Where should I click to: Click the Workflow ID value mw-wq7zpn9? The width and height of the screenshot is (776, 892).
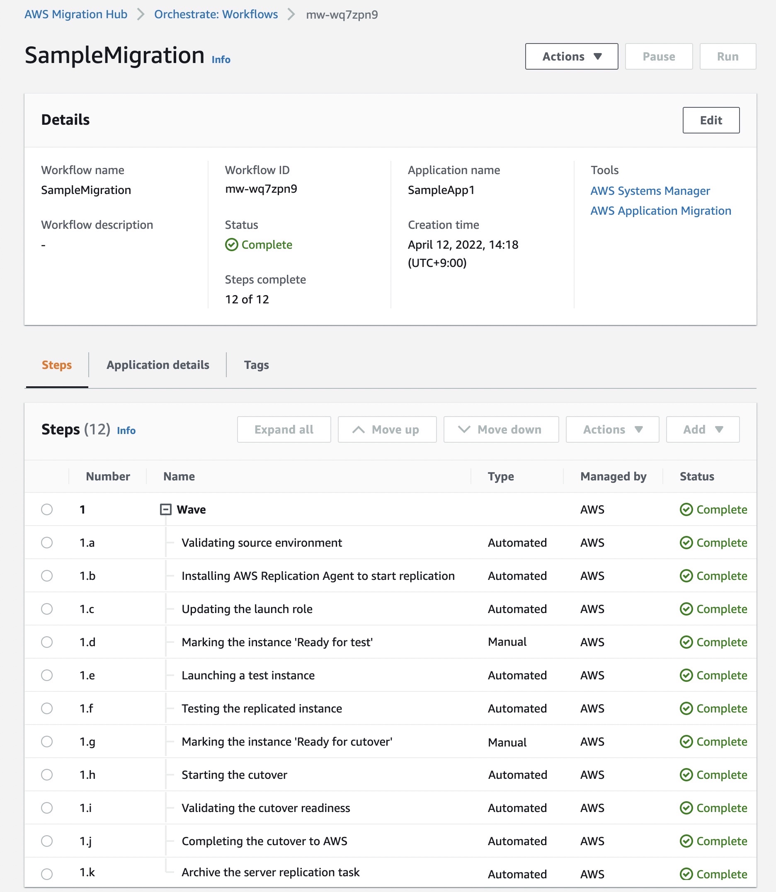pos(261,189)
